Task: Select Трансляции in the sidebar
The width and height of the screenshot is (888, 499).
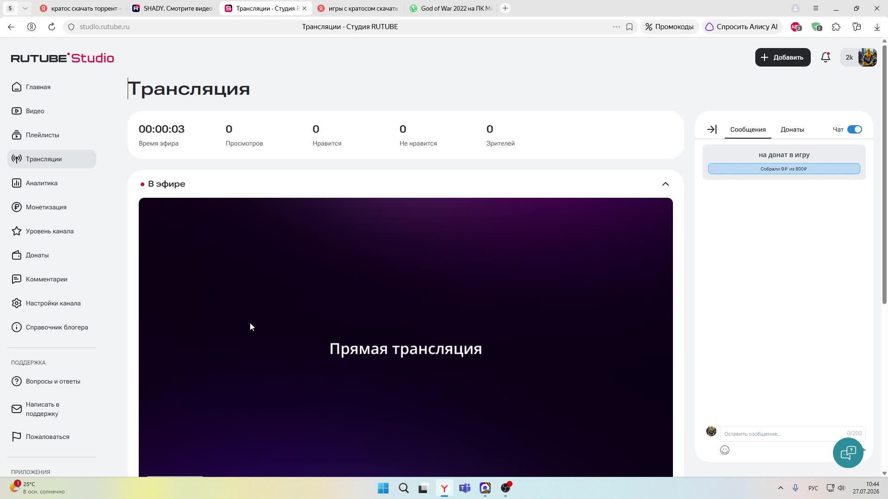Action: point(52,159)
